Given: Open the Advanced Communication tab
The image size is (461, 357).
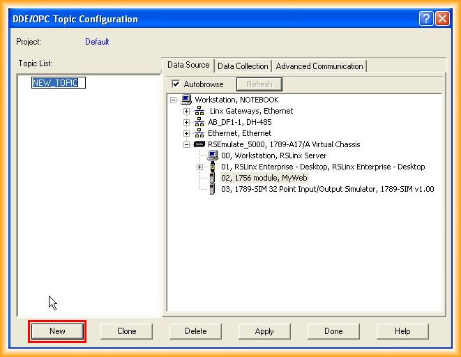Looking at the screenshot, I should pyautogui.click(x=319, y=66).
